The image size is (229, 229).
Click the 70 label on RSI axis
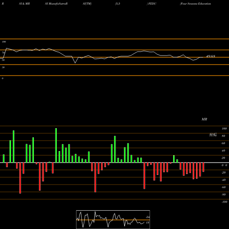click(x=3, y=53)
